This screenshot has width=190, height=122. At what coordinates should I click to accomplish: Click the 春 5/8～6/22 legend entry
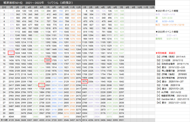coord(164,18)
